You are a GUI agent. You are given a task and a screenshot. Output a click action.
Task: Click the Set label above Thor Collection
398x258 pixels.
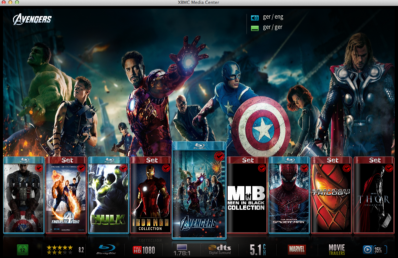pos(375,160)
